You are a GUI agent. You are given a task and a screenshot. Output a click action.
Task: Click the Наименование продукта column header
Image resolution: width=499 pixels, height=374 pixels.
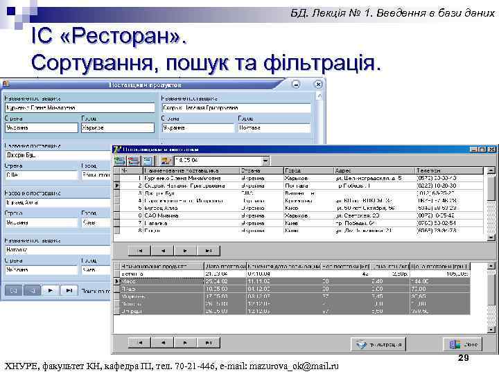[x=162, y=266]
